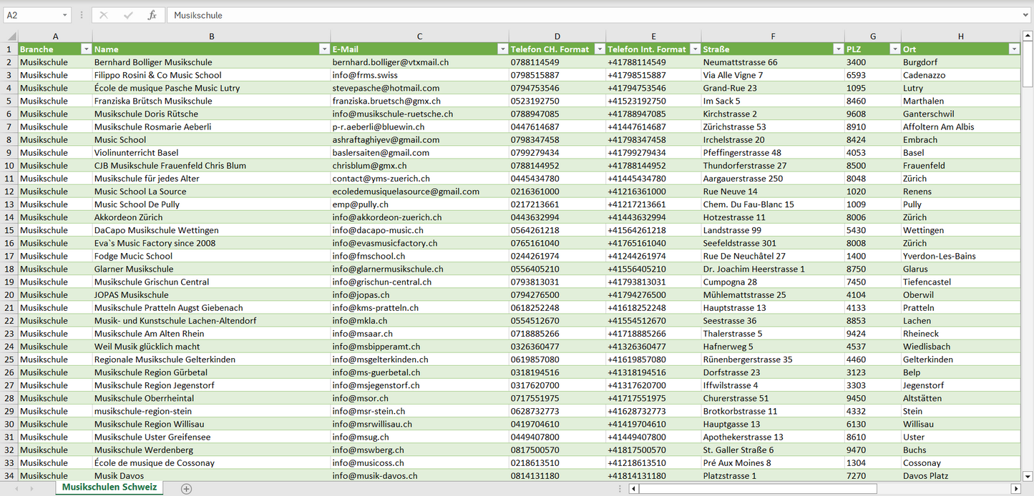Add a new sheet with plus icon
The width and height of the screenshot is (1034, 496).
pos(187,489)
